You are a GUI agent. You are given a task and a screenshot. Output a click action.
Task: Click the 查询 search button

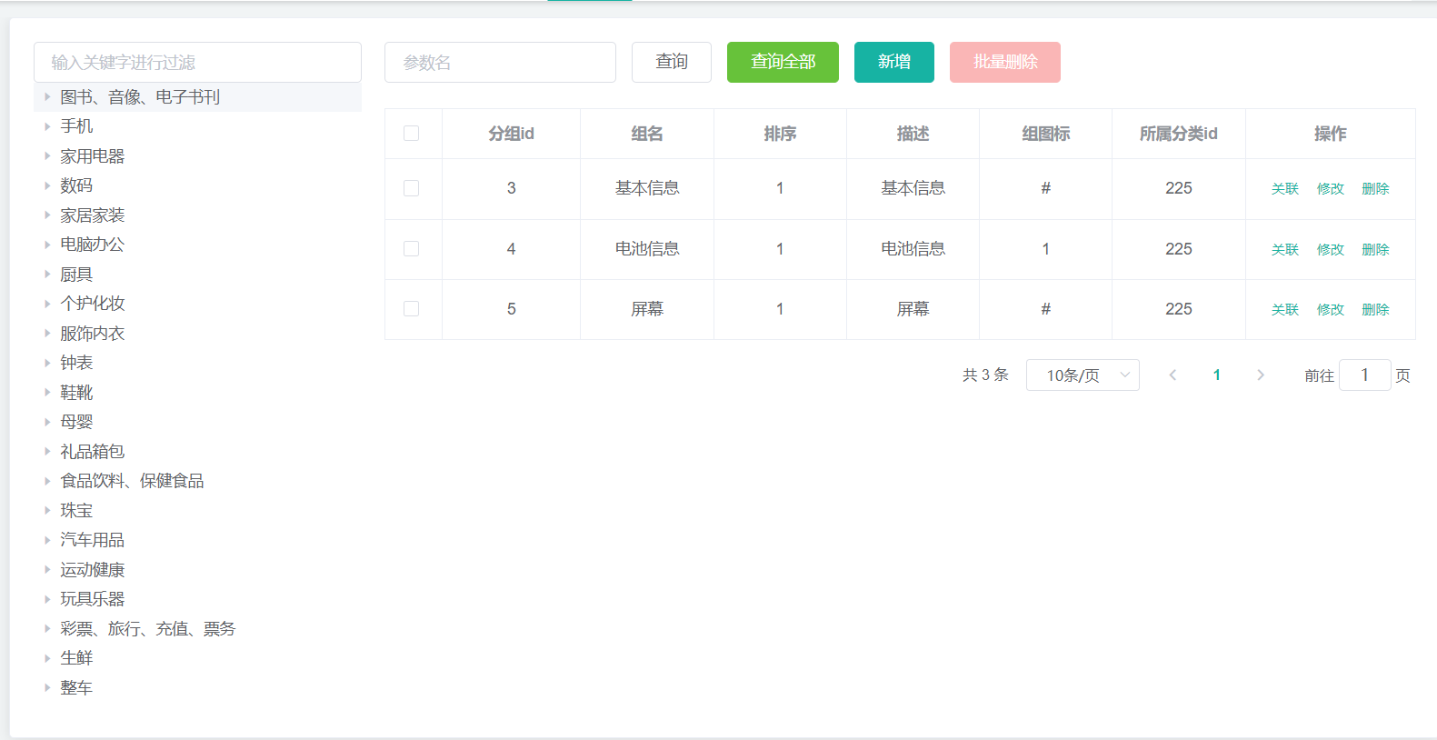(x=672, y=62)
